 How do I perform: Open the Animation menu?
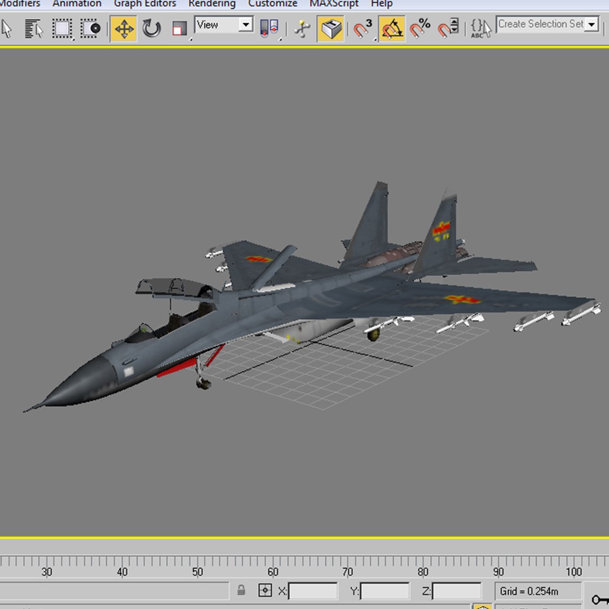point(77,4)
